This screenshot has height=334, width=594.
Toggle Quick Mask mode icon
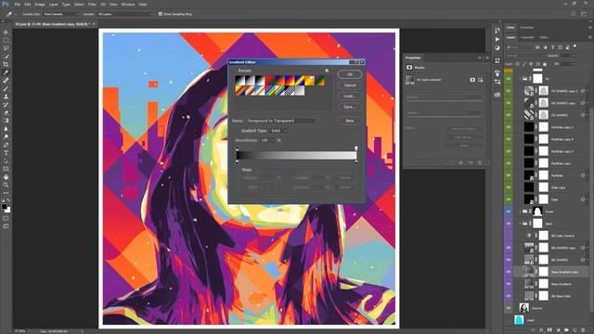tap(6, 219)
